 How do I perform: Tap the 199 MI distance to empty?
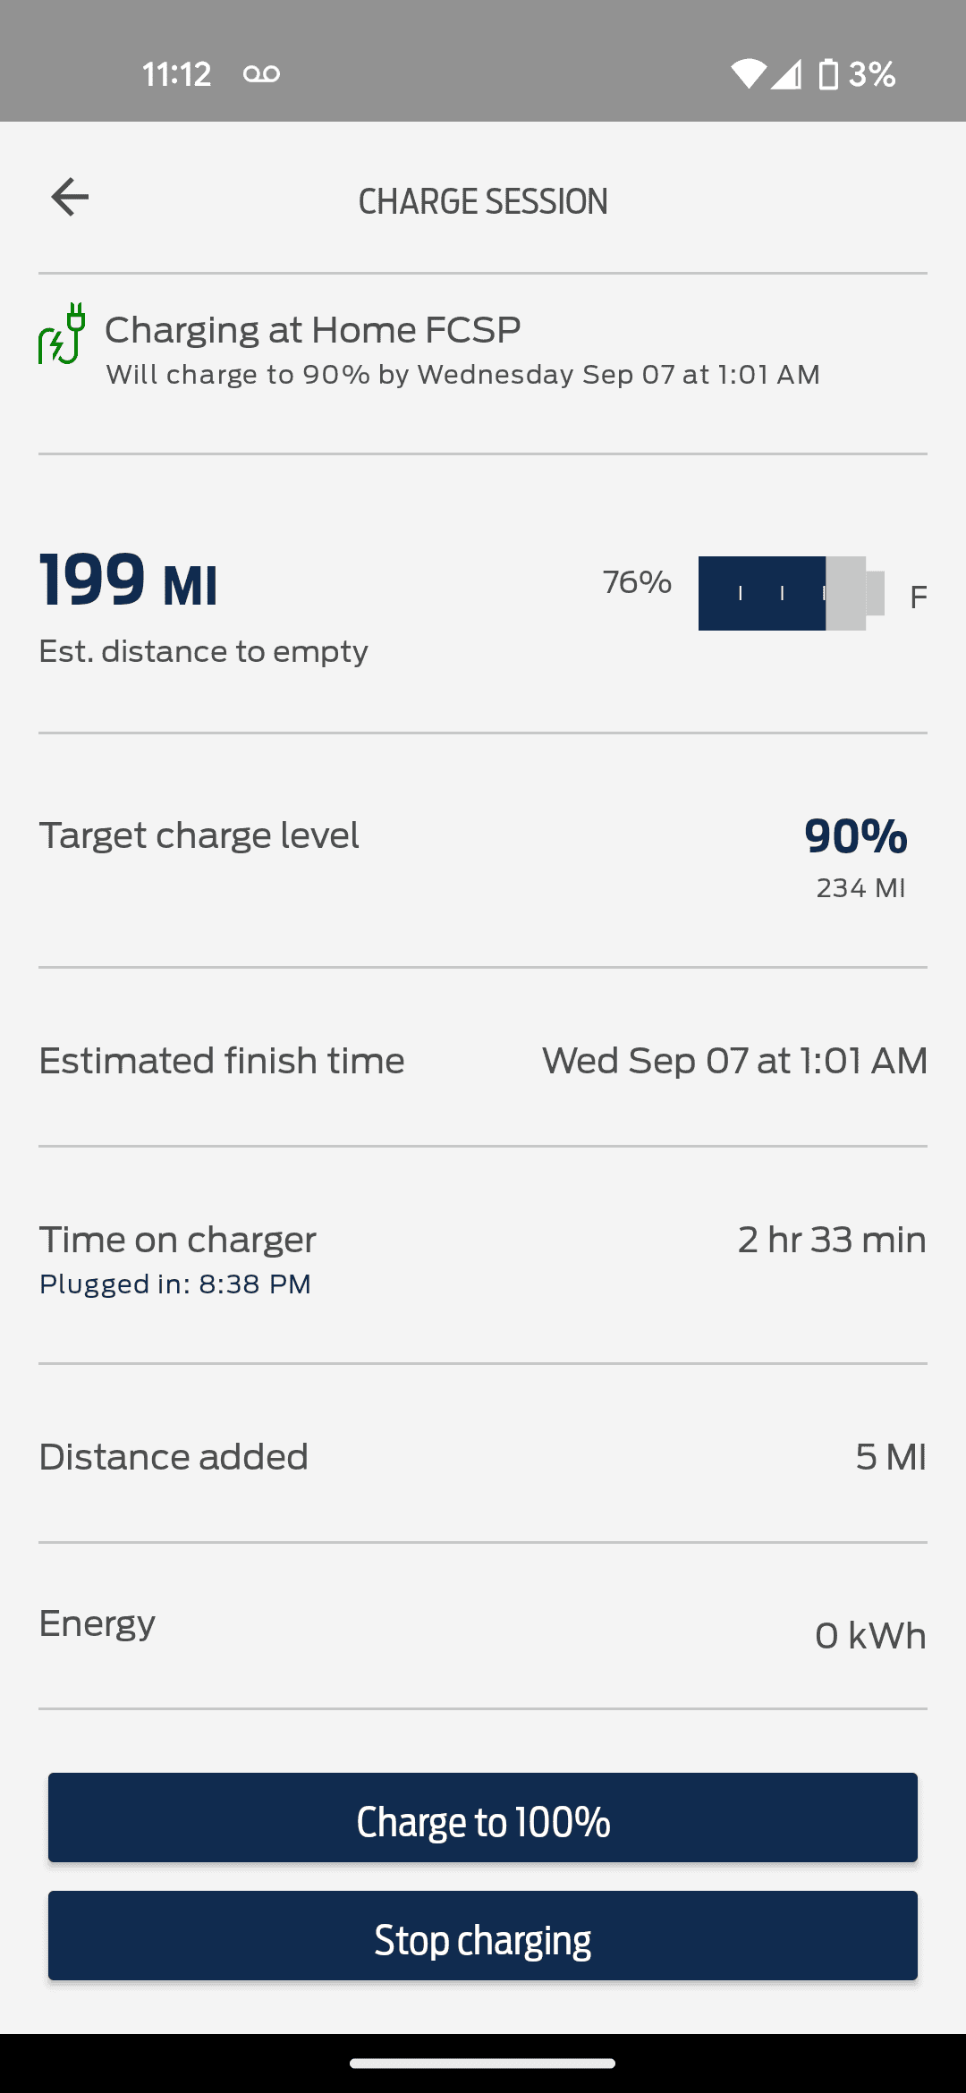[129, 581]
